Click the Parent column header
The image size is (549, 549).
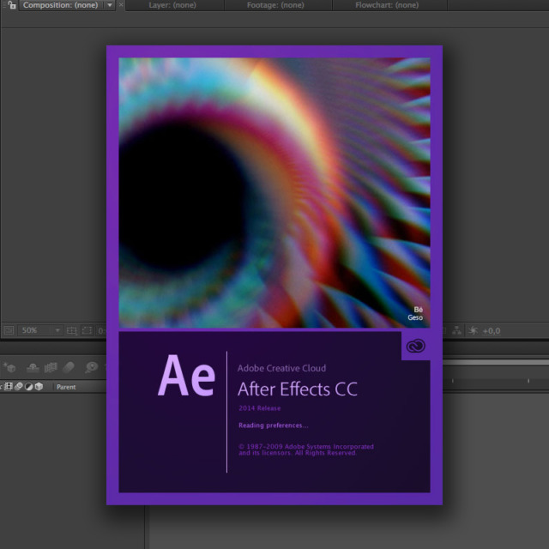point(66,387)
